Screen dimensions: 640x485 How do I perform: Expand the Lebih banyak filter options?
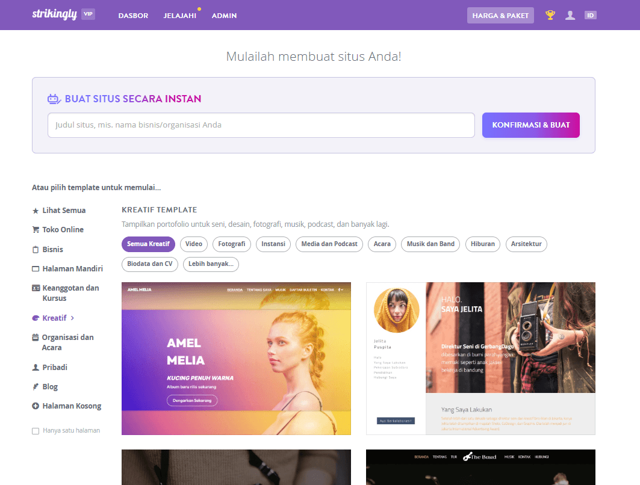[x=211, y=264]
